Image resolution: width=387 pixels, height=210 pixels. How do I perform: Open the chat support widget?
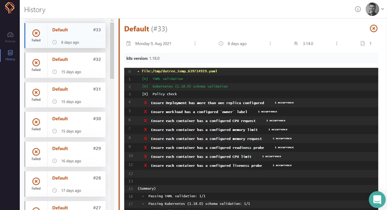[x=376, y=199]
